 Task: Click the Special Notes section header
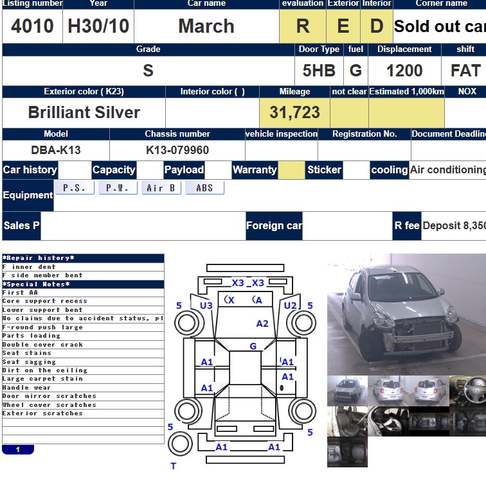(x=83, y=284)
